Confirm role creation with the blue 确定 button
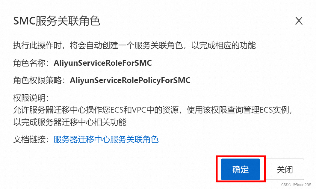Viewport: 316px width, 189px height. [x=241, y=169]
